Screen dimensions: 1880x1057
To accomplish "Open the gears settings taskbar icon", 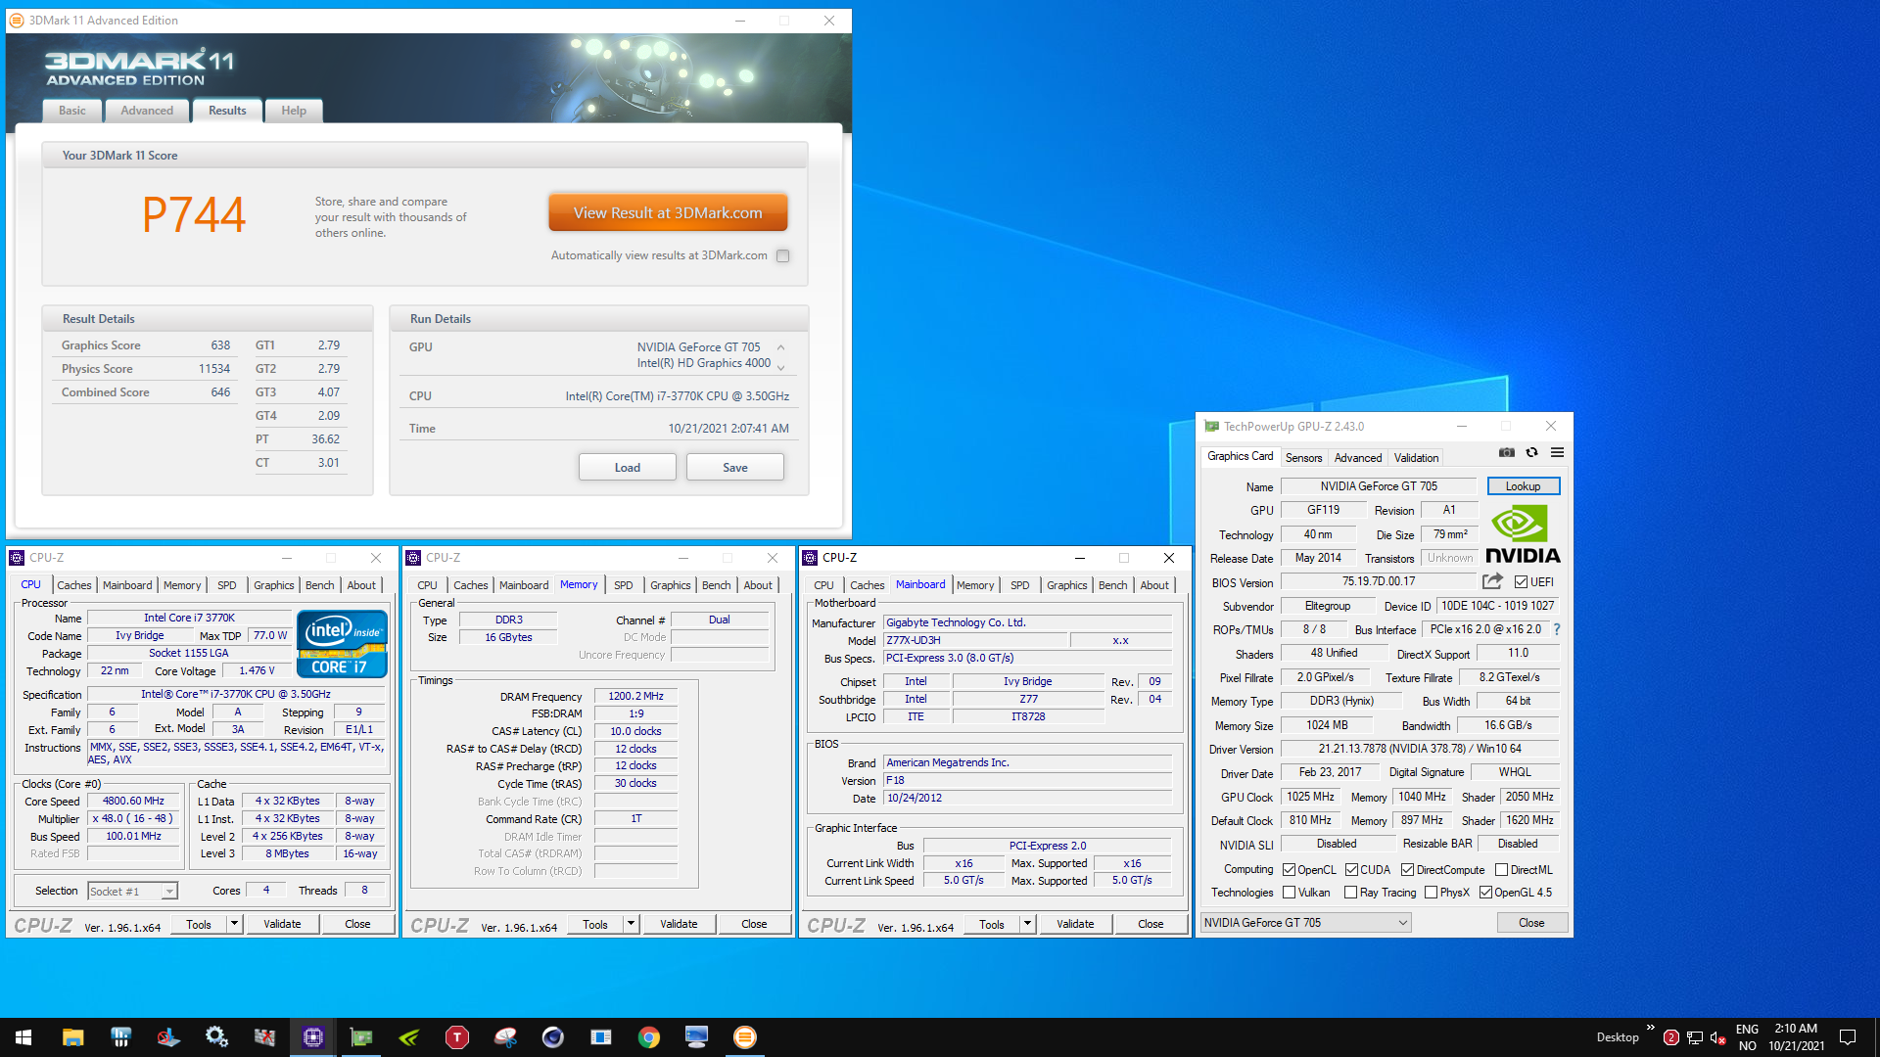I will coord(216,1037).
